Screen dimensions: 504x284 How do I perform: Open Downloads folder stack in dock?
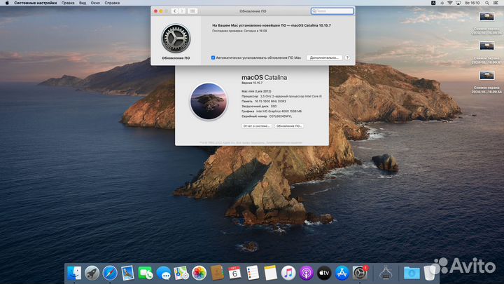click(412, 273)
